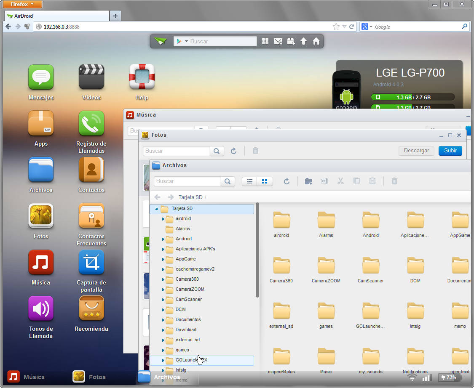This screenshot has height=388, width=474.
Task: Click the paste clipboard icon in Archivos
Action: (372, 181)
